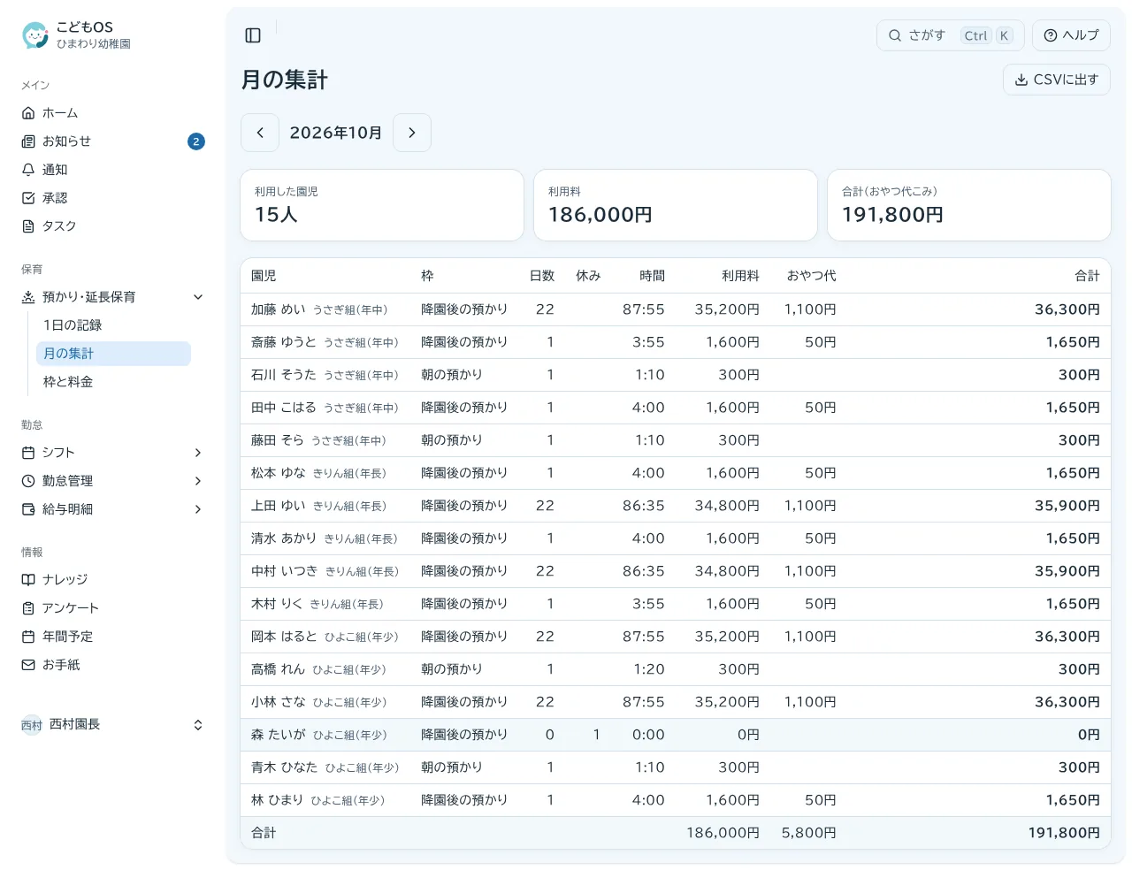Viewport: 1132px width, 870px height.
Task: Select the 小林 さな row
Action: point(676,702)
